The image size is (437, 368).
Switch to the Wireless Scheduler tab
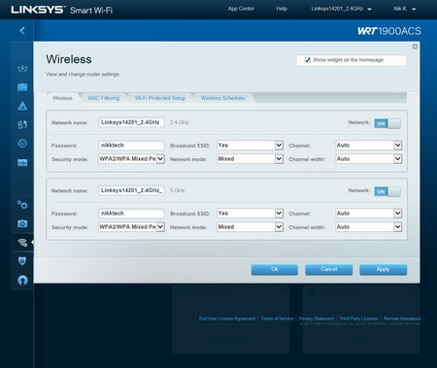tap(223, 98)
